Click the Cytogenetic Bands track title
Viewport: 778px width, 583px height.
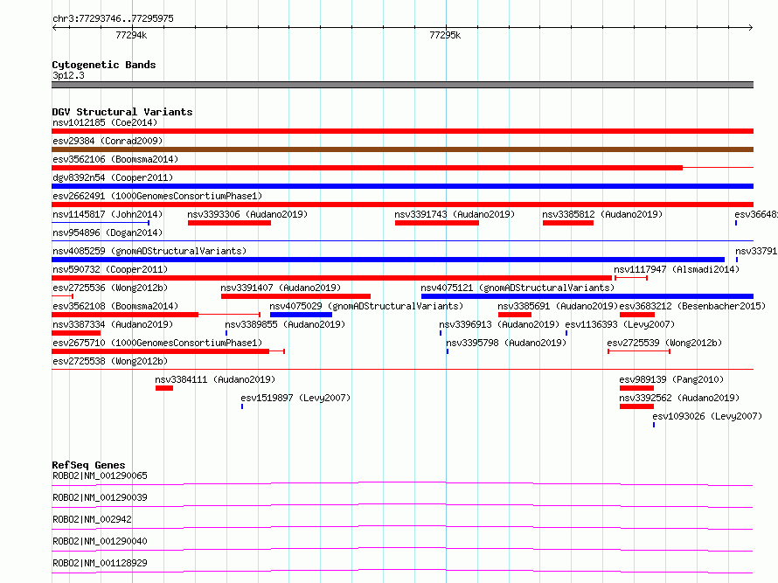[104, 65]
